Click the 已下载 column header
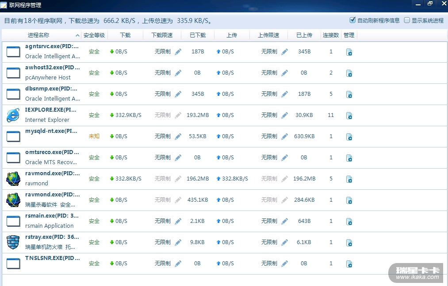The height and width of the screenshot is (286, 448). click(198, 35)
